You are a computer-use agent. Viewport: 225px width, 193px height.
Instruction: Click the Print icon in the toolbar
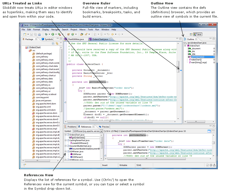click(39, 34)
